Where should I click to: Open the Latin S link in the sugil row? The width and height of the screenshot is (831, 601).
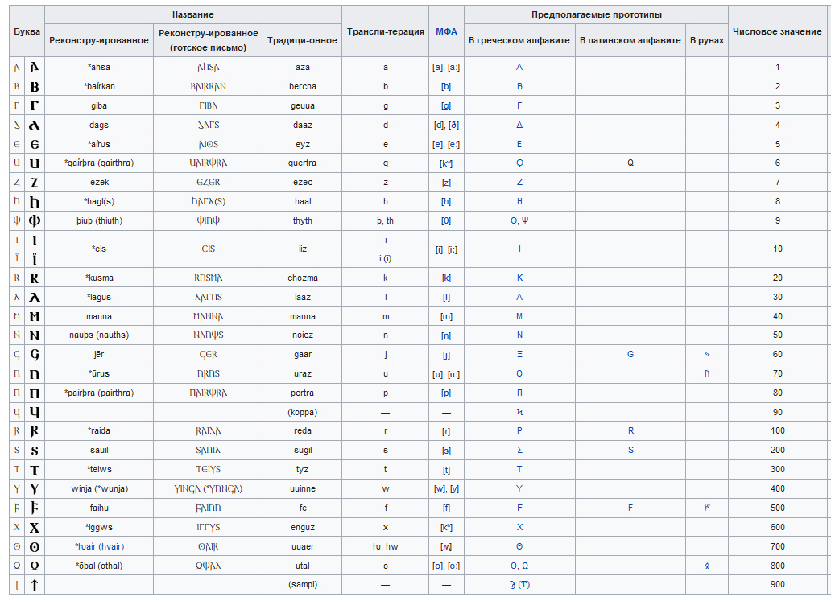pyautogui.click(x=630, y=450)
